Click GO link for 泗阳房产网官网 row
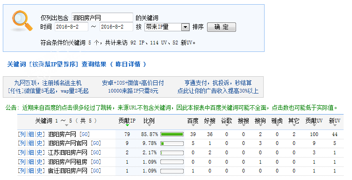This screenshot has height=180, width=352. (x=96, y=143)
